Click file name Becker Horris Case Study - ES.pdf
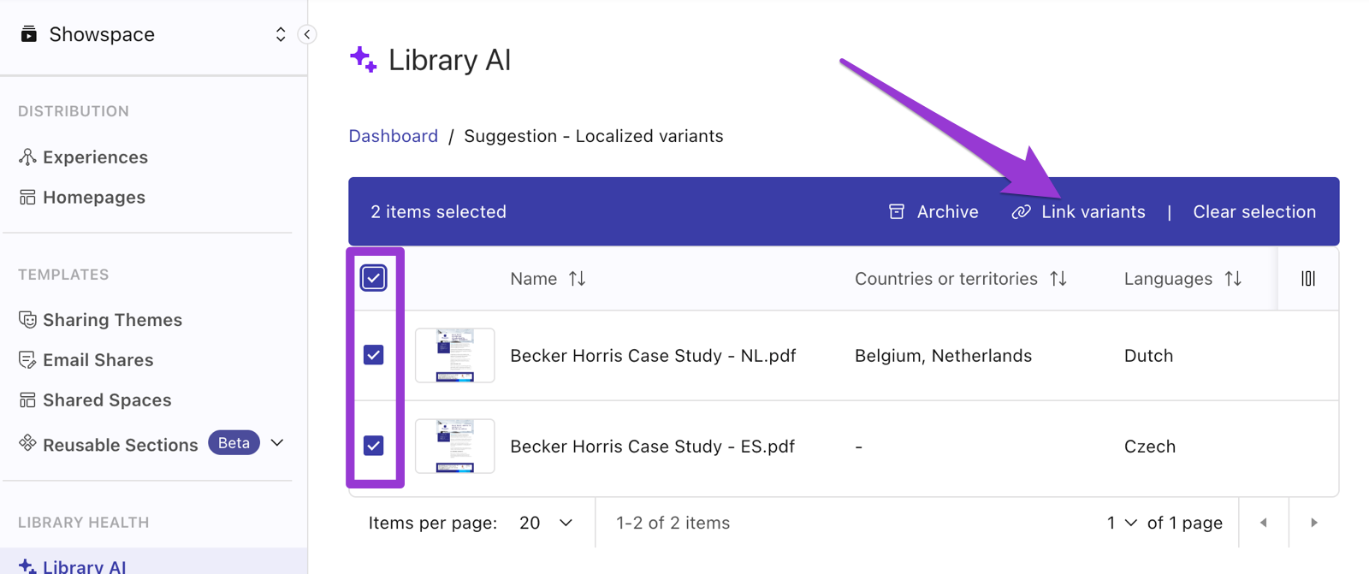 (x=652, y=447)
